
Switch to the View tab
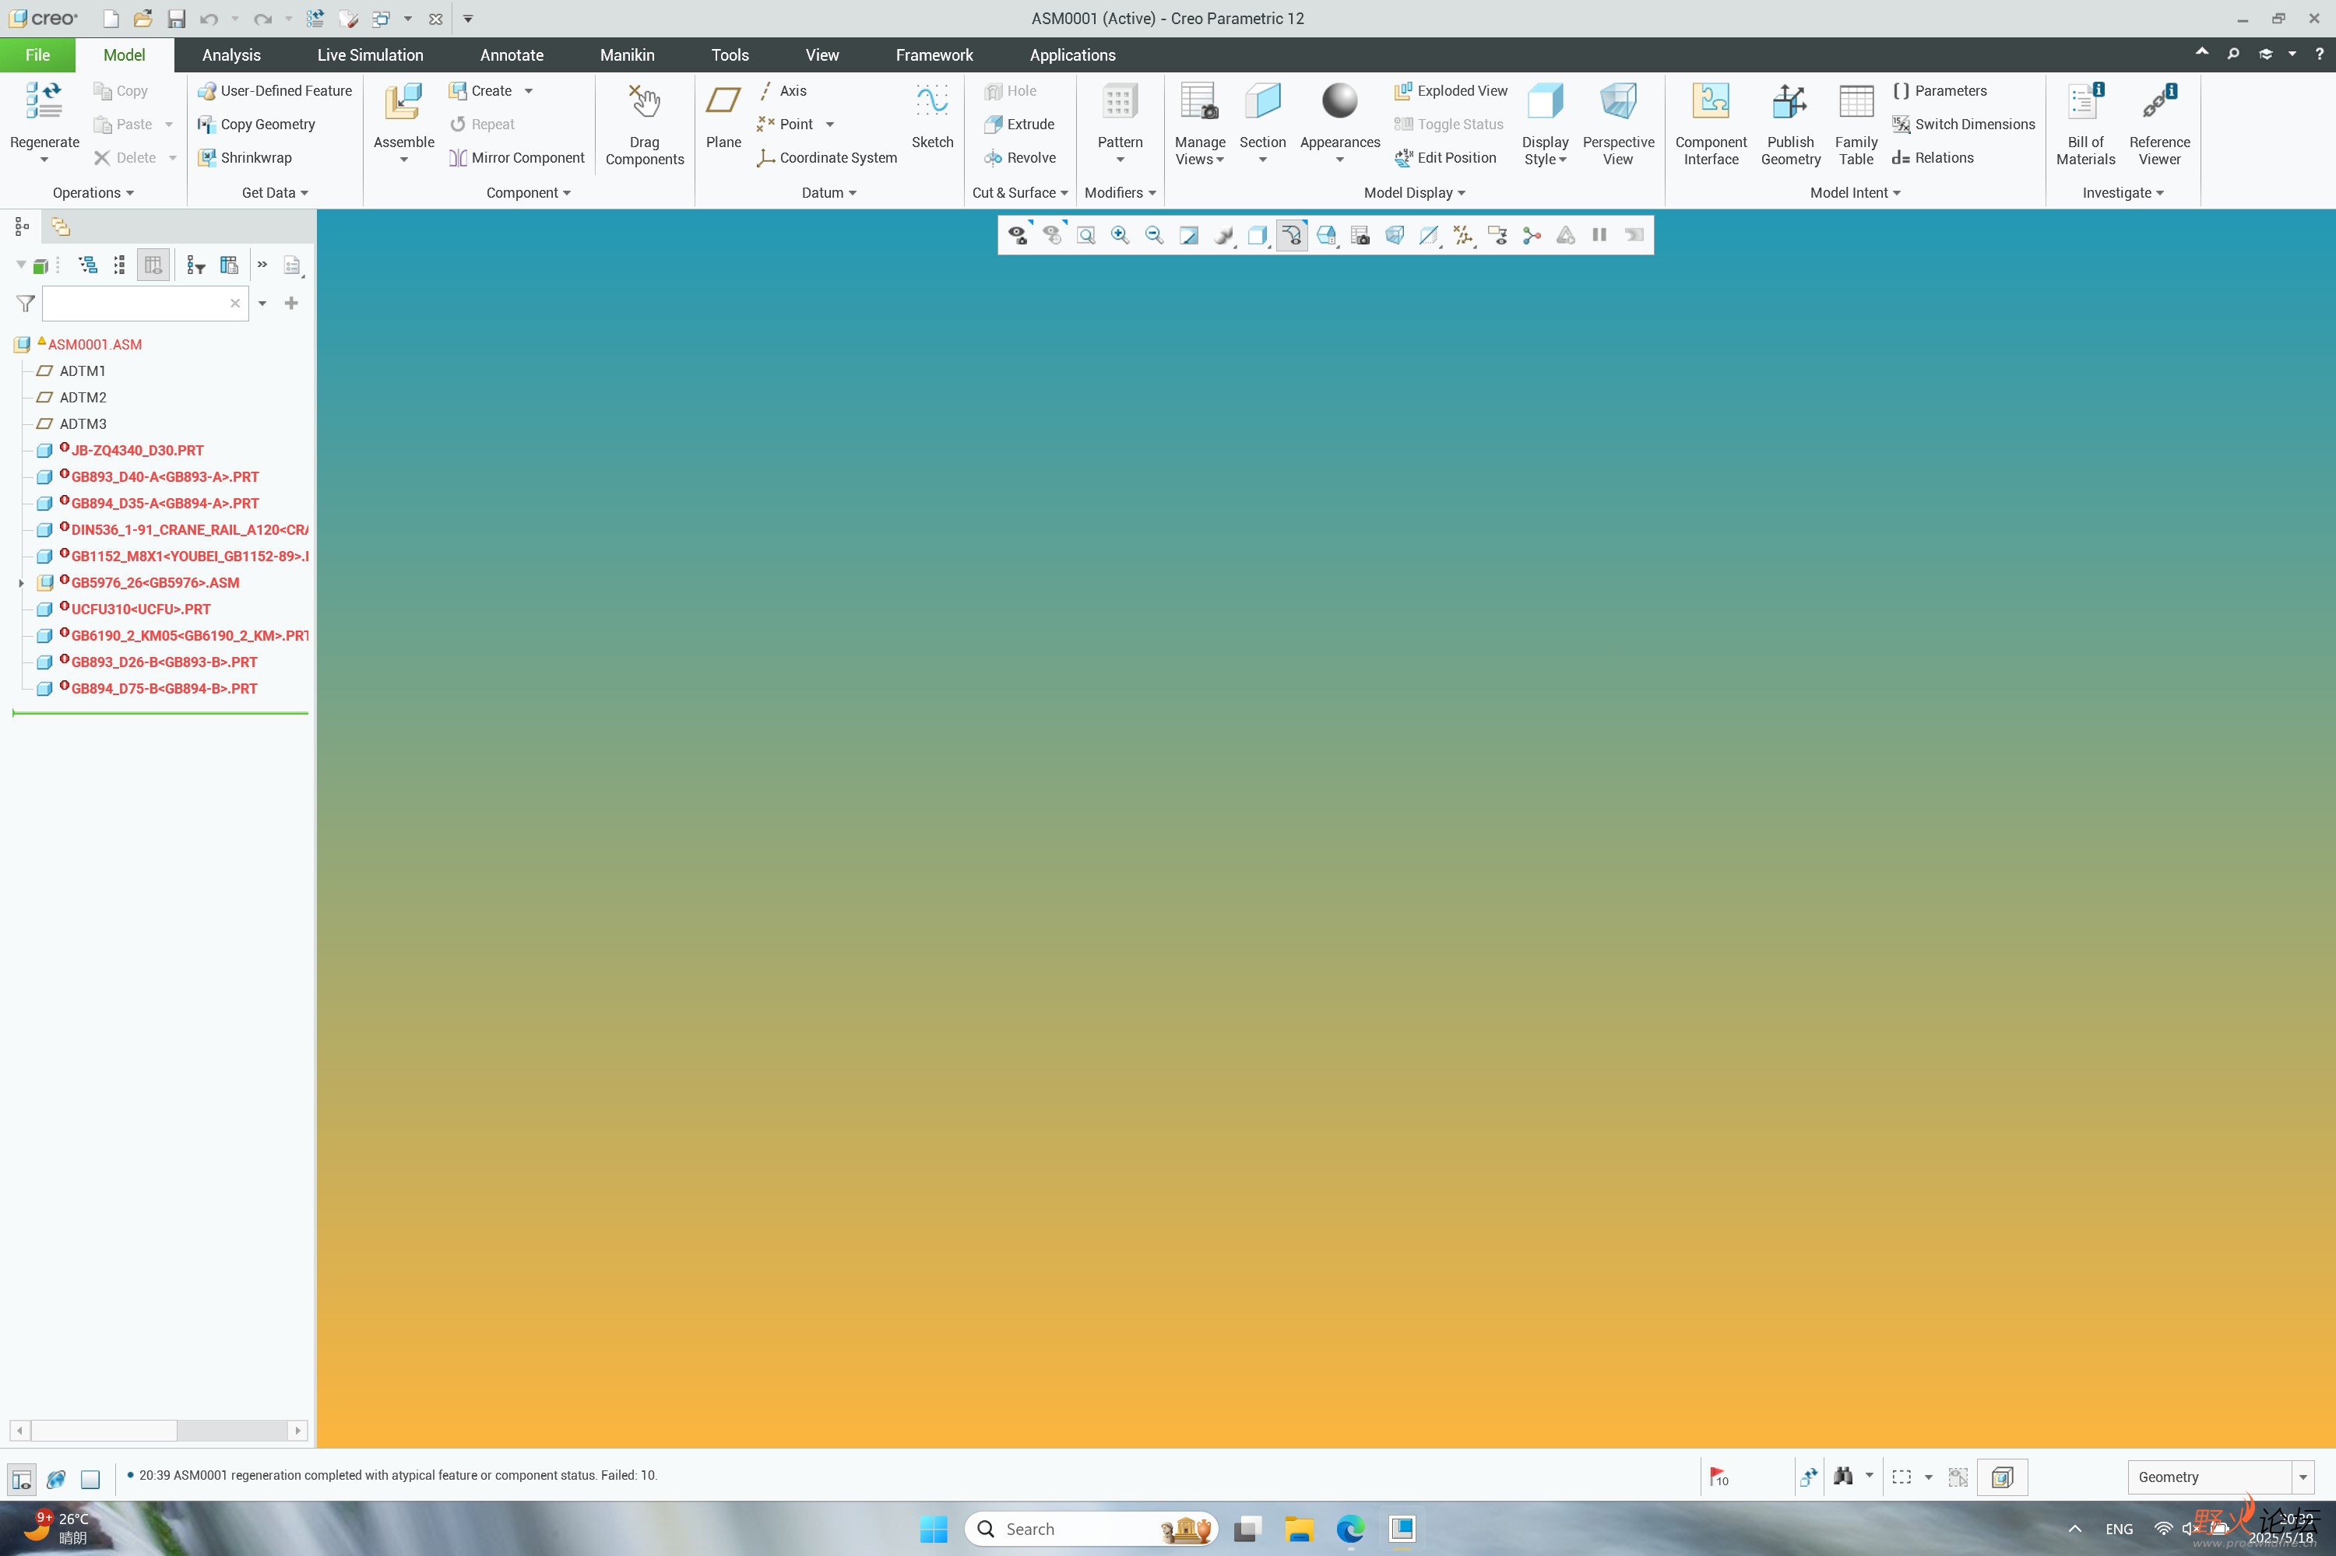tap(821, 54)
